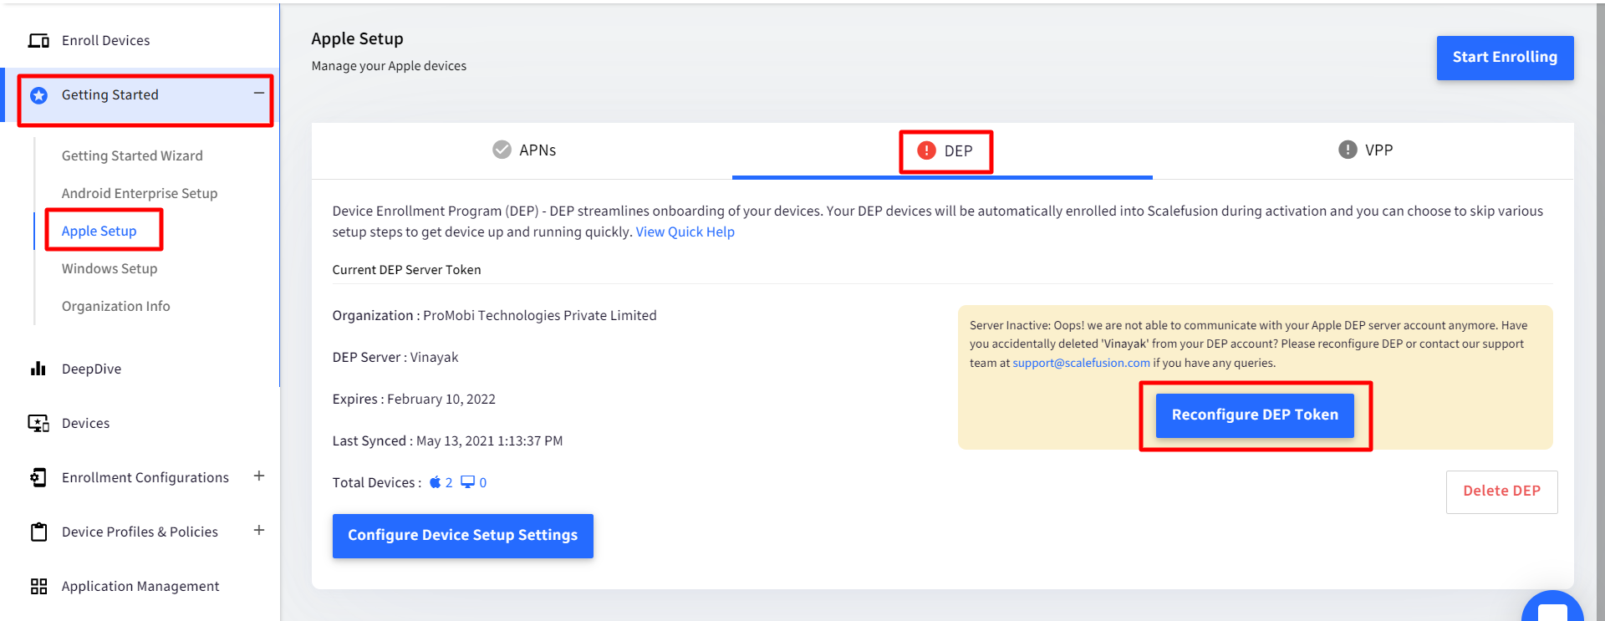This screenshot has width=1605, height=621.
Task: Click the Start Enrolling button
Action: click(1505, 58)
